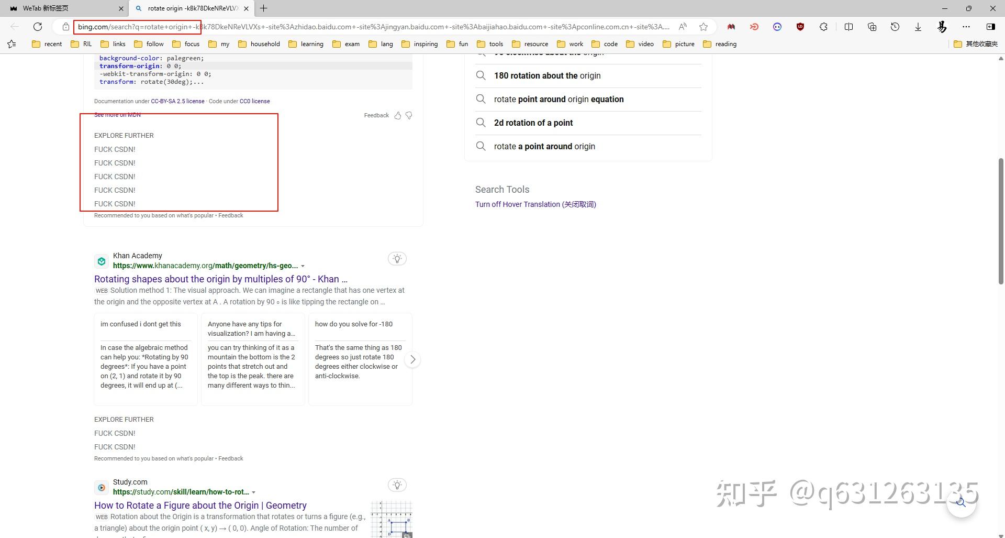
Task: Expand Study.com URL dropdown arrow
Action: point(254,492)
